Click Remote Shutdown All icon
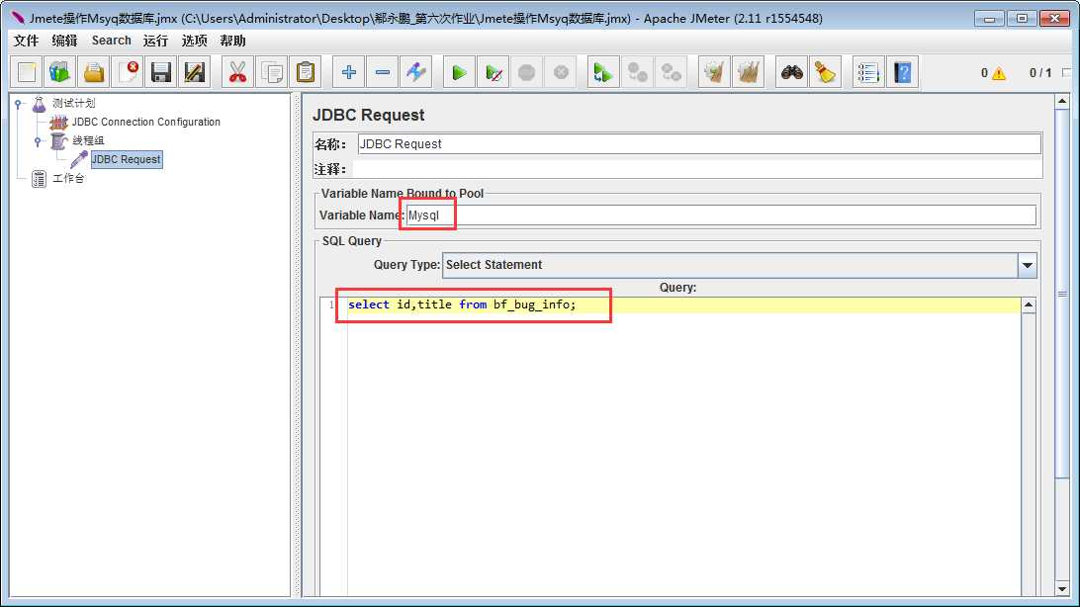The height and width of the screenshot is (607, 1080). [x=672, y=72]
